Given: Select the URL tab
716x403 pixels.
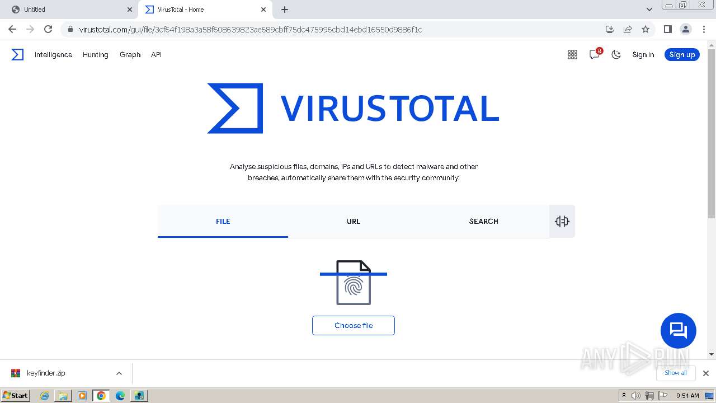Looking at the screenshot, I should click(354, 221).
